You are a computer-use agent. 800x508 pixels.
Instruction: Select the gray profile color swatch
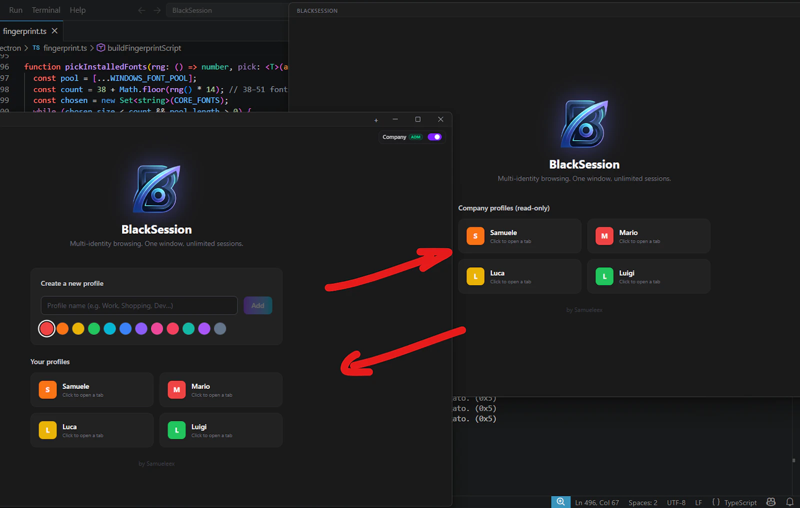(x=220, y=329)
